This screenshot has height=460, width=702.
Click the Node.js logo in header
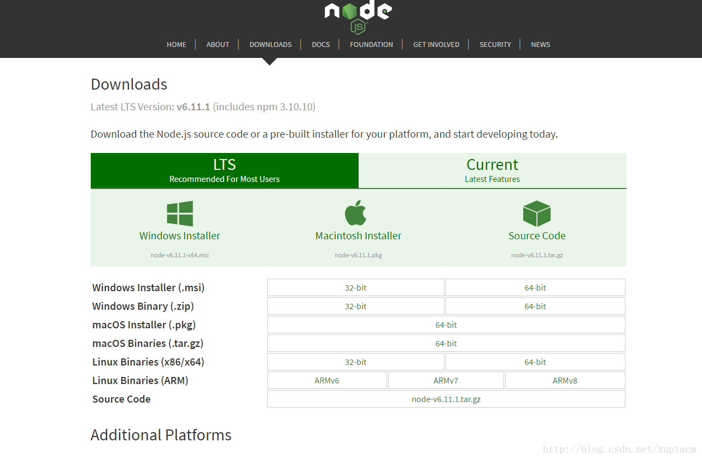[x=358, y=17]
